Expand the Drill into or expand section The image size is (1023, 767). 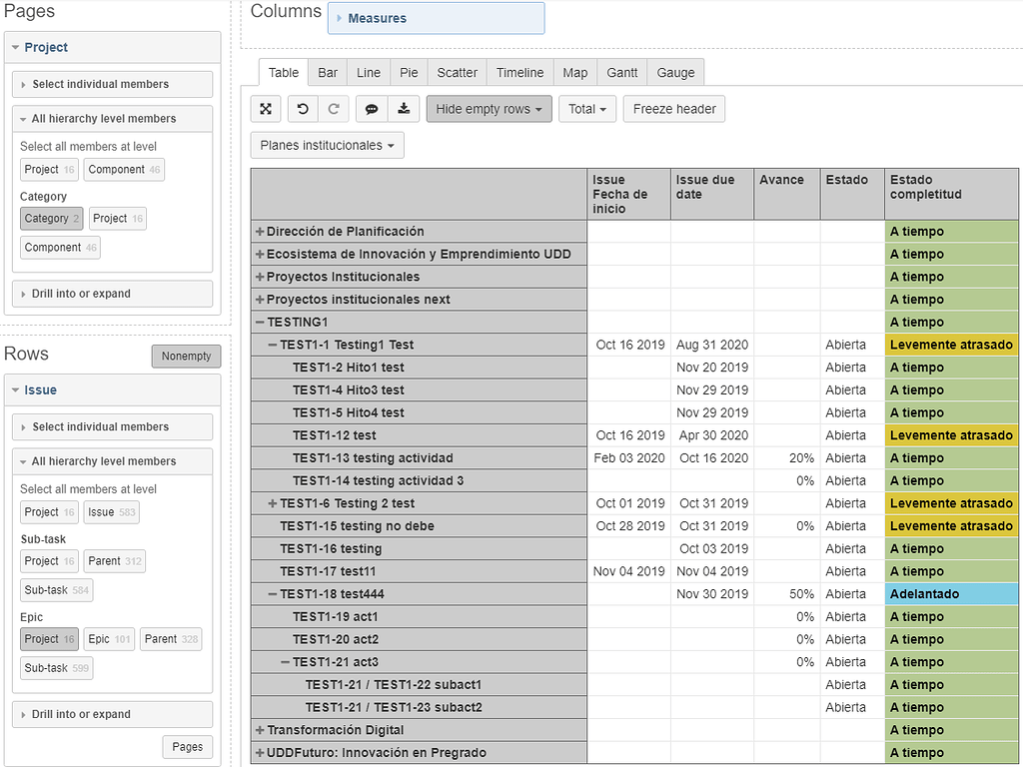112,714
